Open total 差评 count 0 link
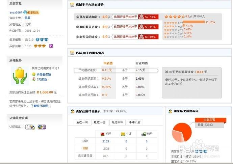 click(147, 141)
